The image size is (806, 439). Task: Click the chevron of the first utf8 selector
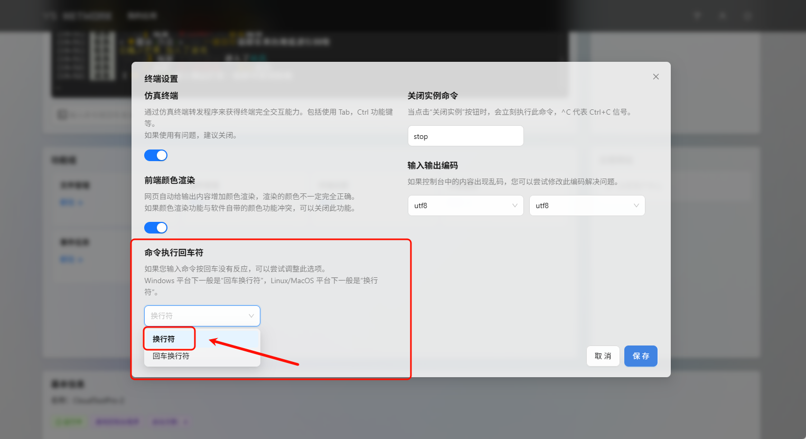click(x=515, y=206)
